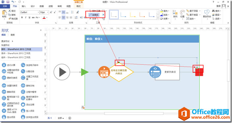Select the 进行计算 shape in stencil

click(9, 65)
